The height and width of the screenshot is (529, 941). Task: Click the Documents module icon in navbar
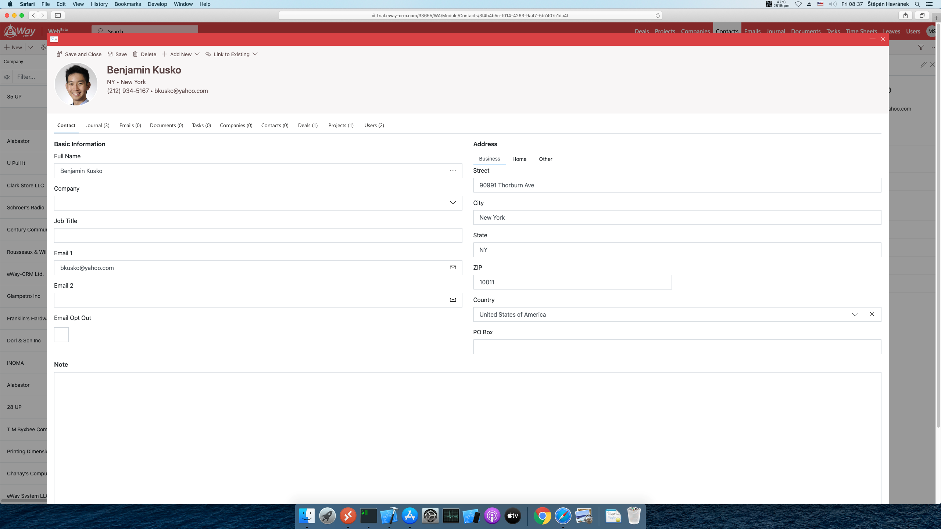(x=805, y=31)
